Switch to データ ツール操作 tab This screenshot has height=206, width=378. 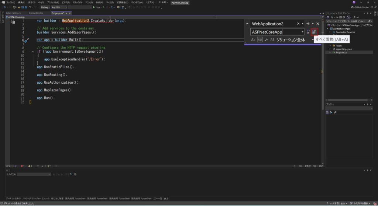[13, 199]
